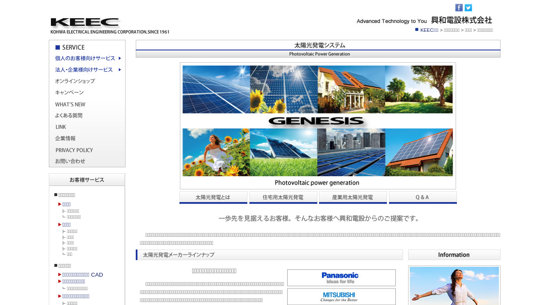Switch to 住宅用太陽光発電 tab
Viewport: 543px width, 305px height.
click(x=283, y=197)
